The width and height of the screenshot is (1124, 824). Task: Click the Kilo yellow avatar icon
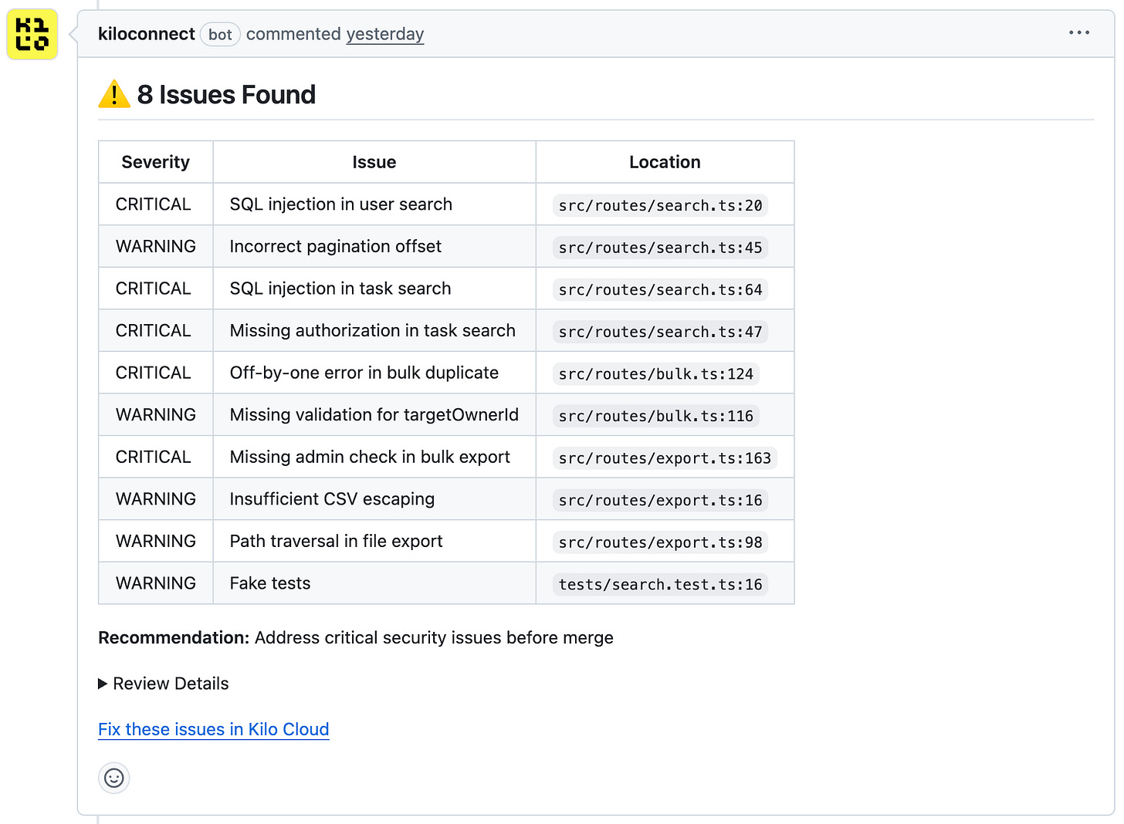[32, 35]
